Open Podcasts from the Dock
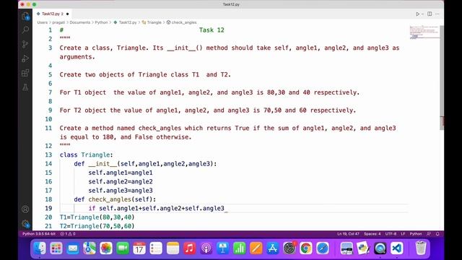The height and width of the screenshot is (260, 462). [206, 248]
